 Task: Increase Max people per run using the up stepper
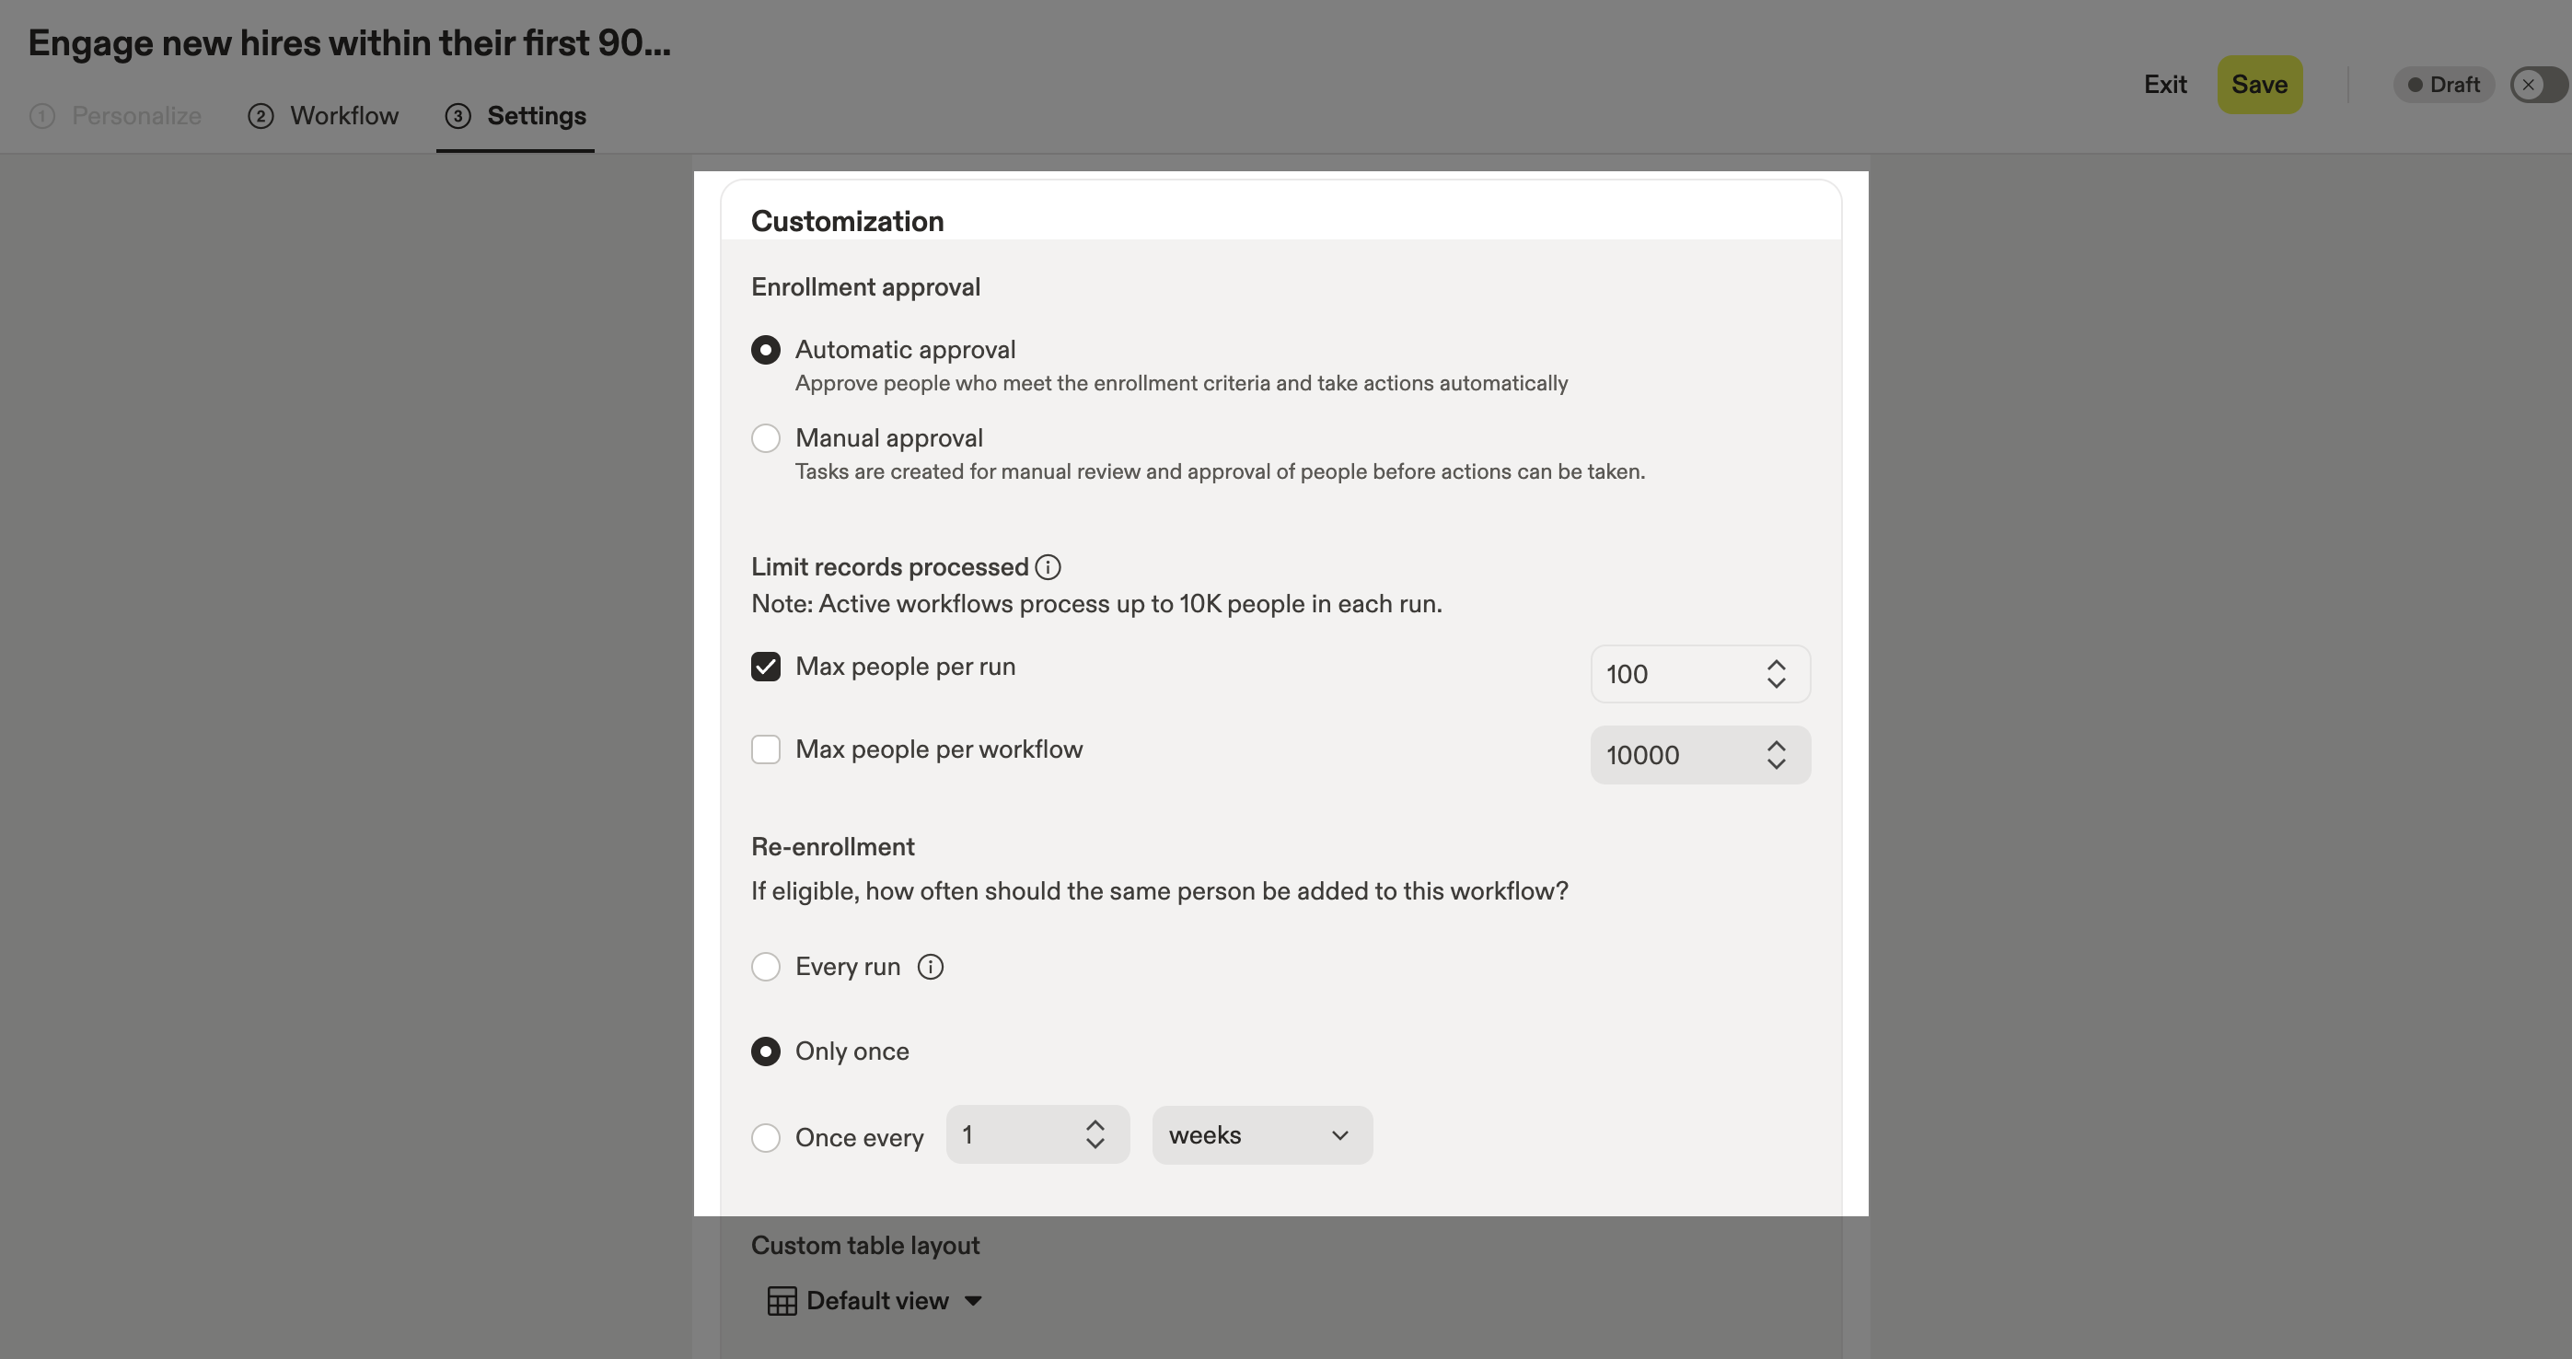1775,664
